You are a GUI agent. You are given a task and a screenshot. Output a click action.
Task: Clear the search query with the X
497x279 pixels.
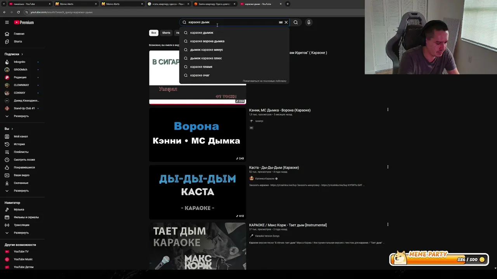[286, 22]
